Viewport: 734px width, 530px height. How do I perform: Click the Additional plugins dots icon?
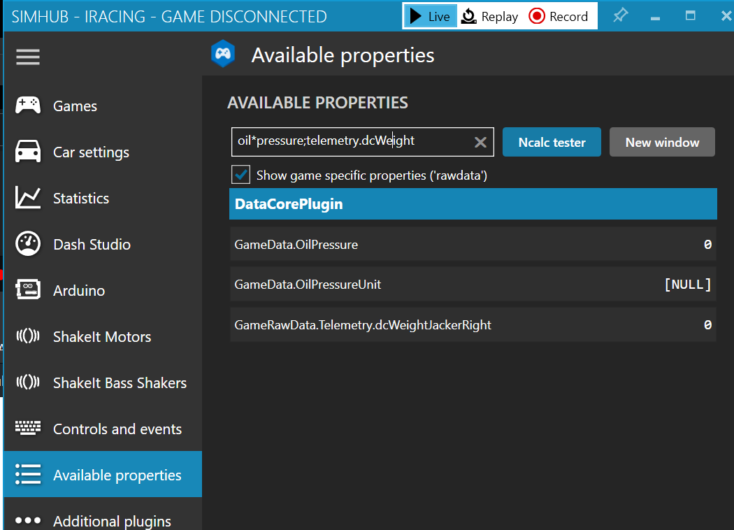coord(28,520)
